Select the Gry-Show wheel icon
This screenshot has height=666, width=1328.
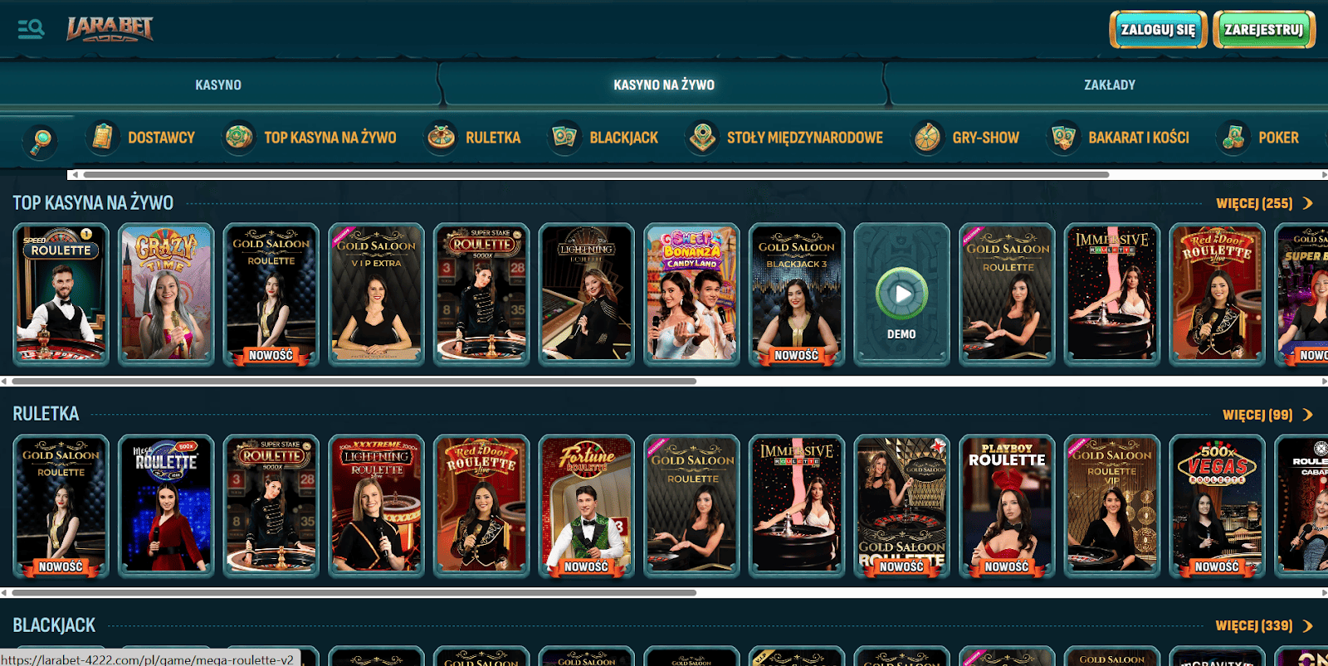927,138
